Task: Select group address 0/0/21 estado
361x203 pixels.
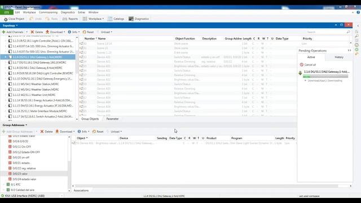Action: point(21,163)
